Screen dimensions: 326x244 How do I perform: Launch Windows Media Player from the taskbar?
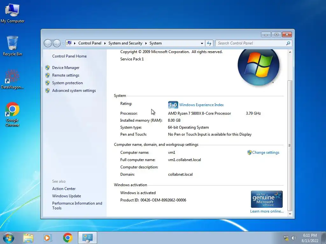pyautogui.click(x=48, y=238)
